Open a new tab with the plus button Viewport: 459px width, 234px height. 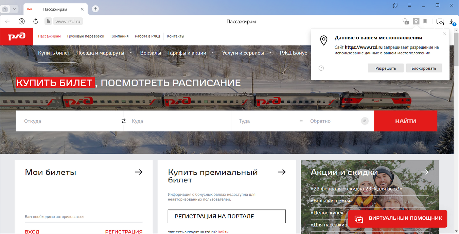click(x=95, y=9)
